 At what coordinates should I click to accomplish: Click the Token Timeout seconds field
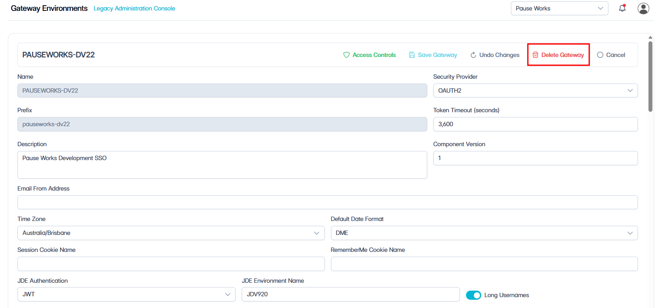tap(536, 124)
